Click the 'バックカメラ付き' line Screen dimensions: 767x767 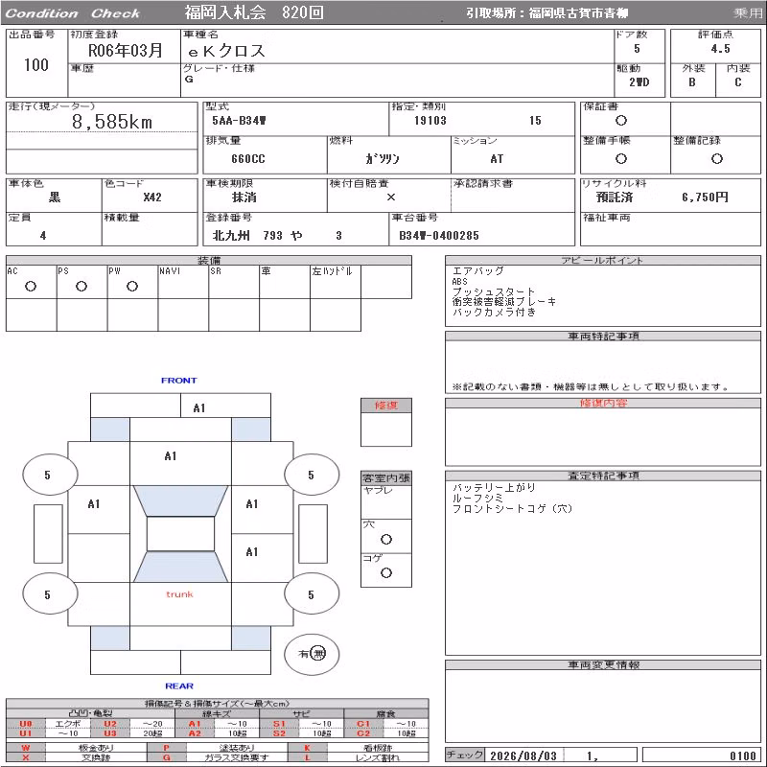point(494,313)
